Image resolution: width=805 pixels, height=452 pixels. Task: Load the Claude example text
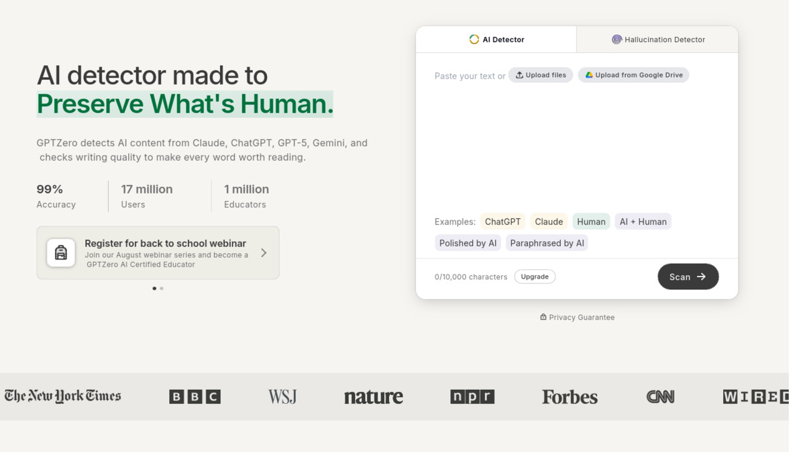549,222
